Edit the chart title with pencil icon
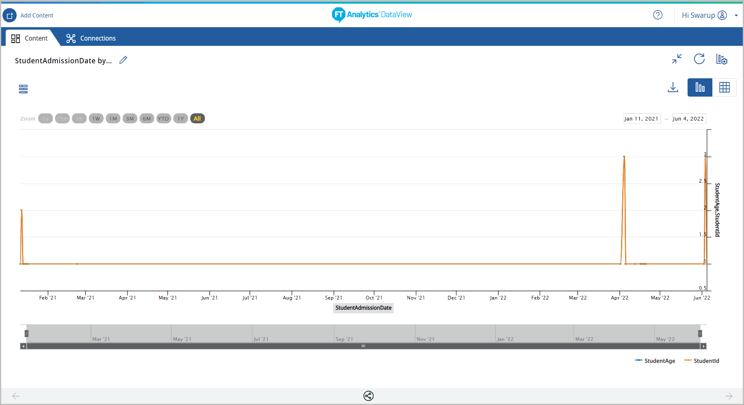744x405 pixels. pyautogui.click(x=123, y=60)
